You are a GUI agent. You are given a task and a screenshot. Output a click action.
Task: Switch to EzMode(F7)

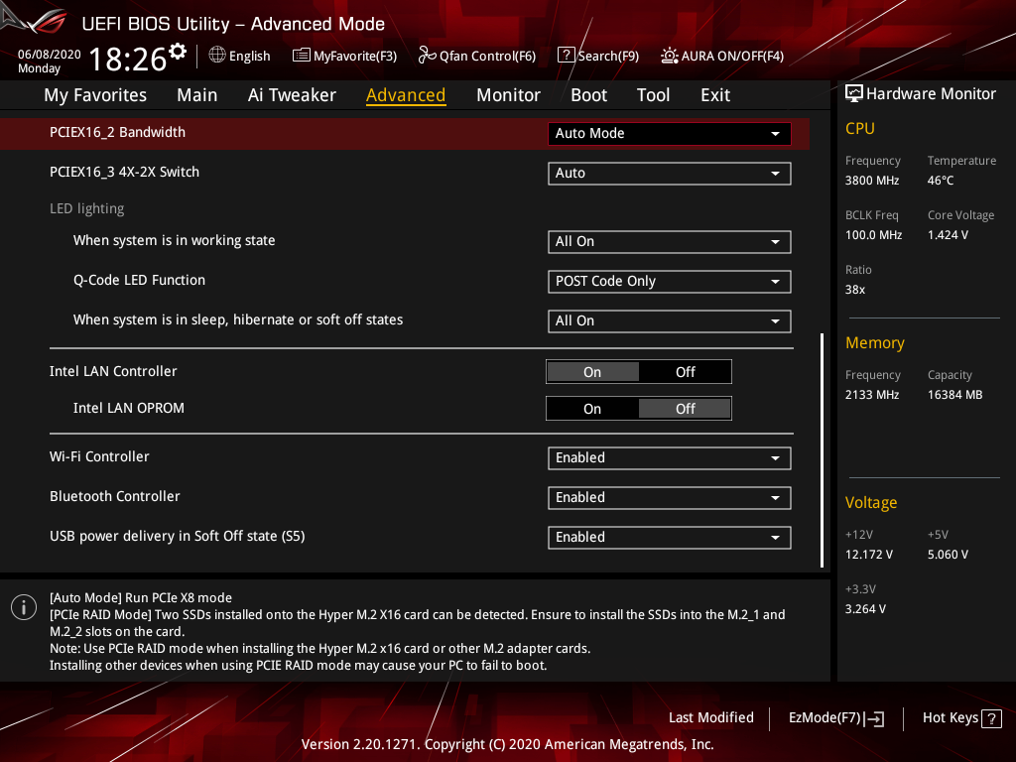(x=825, y=718)
